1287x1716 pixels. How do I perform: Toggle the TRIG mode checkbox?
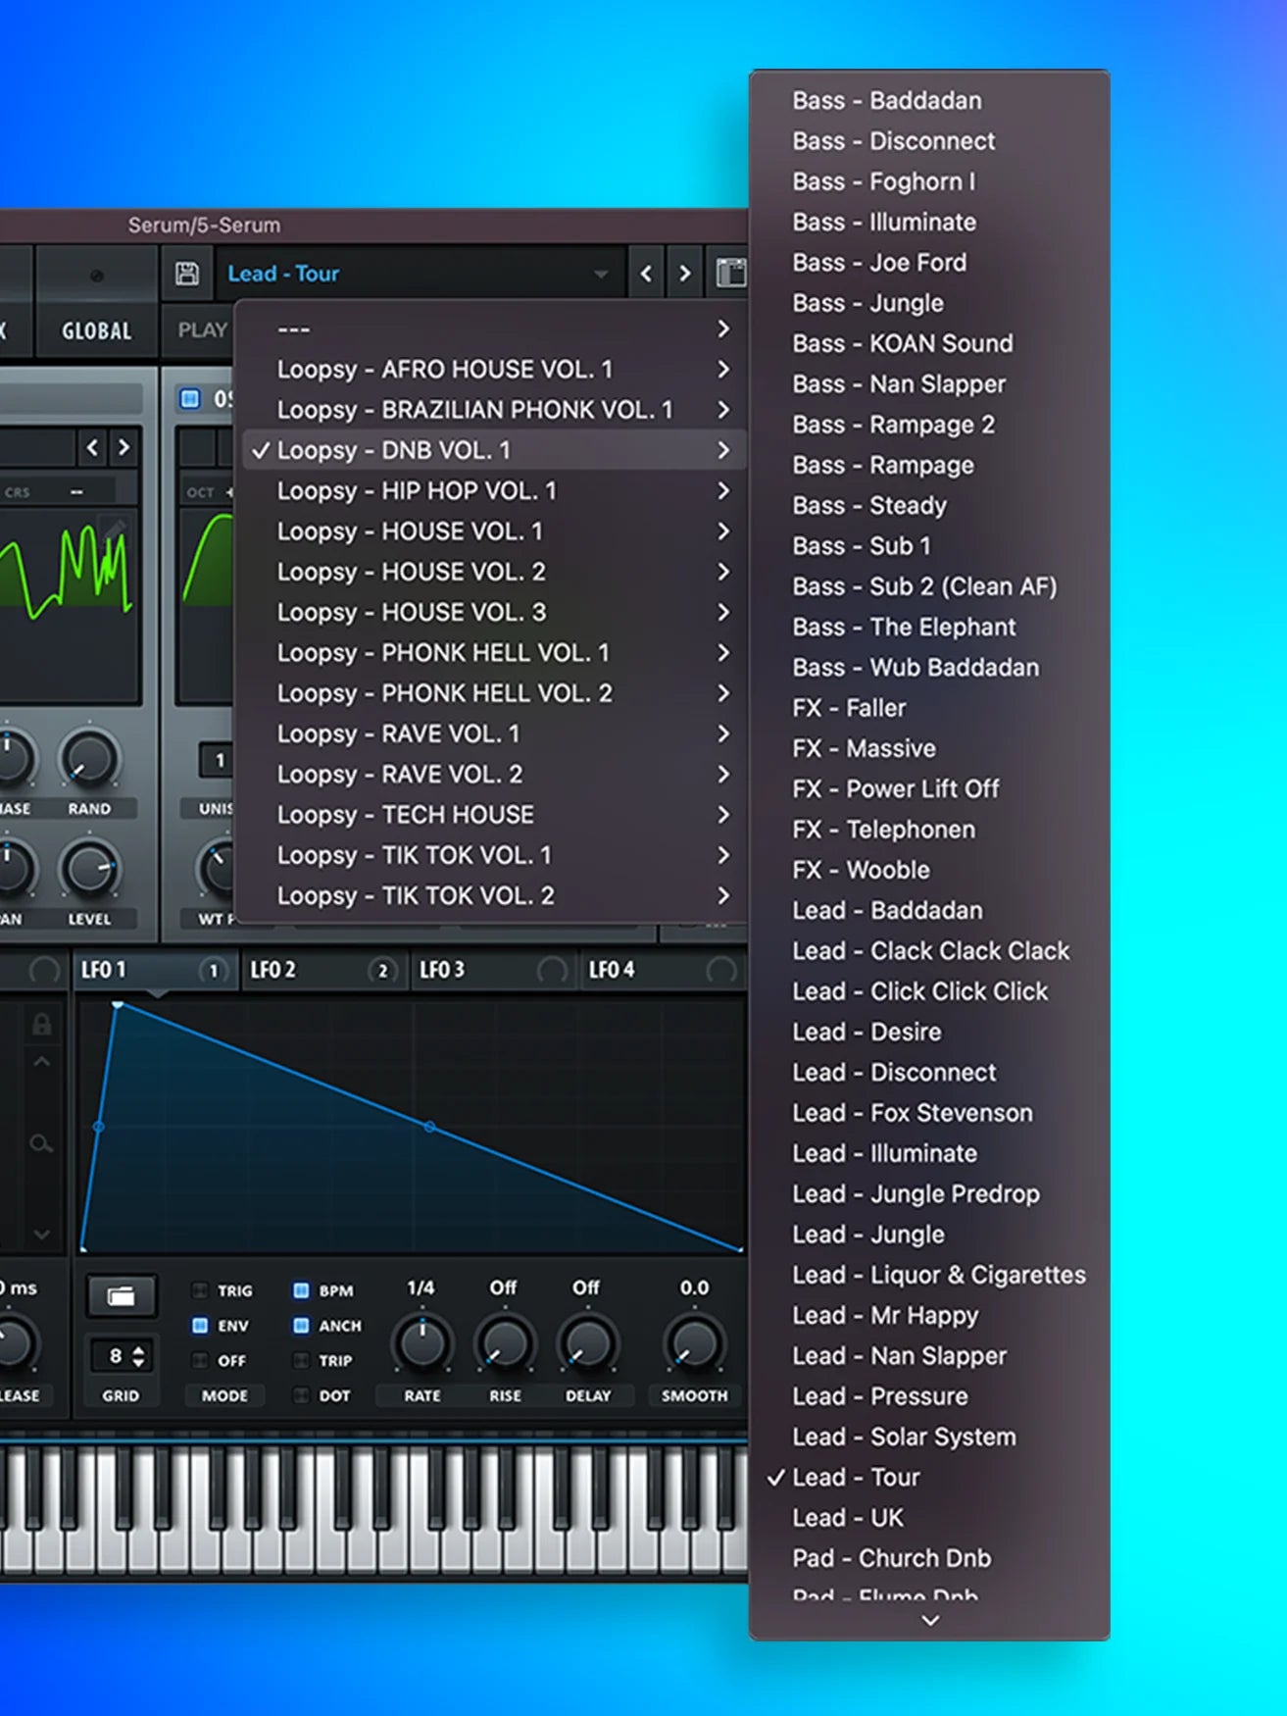(x=200, y=1290)
